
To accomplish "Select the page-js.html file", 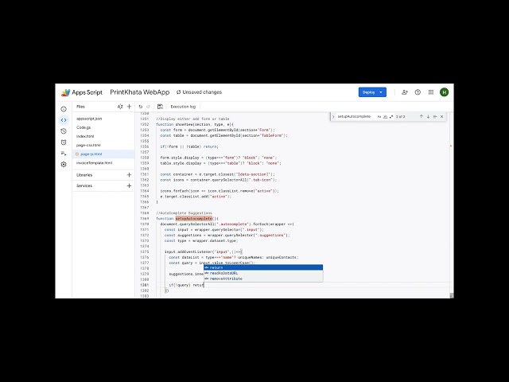I will click(x=103, y=154).
